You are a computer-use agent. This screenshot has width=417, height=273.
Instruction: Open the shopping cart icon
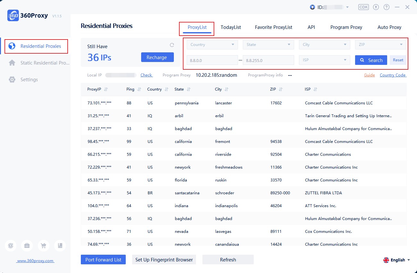click(x=43, y=246)
